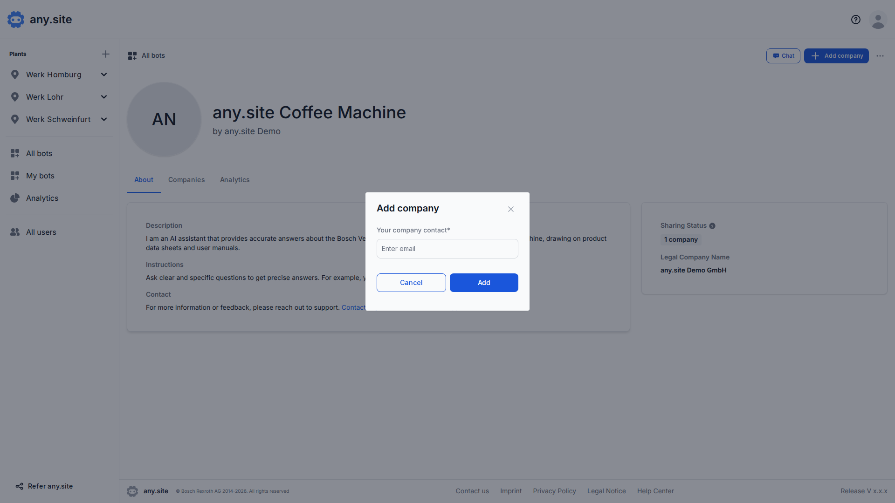Click the Werk Schweinfurt location pin icon

point(15,119)
